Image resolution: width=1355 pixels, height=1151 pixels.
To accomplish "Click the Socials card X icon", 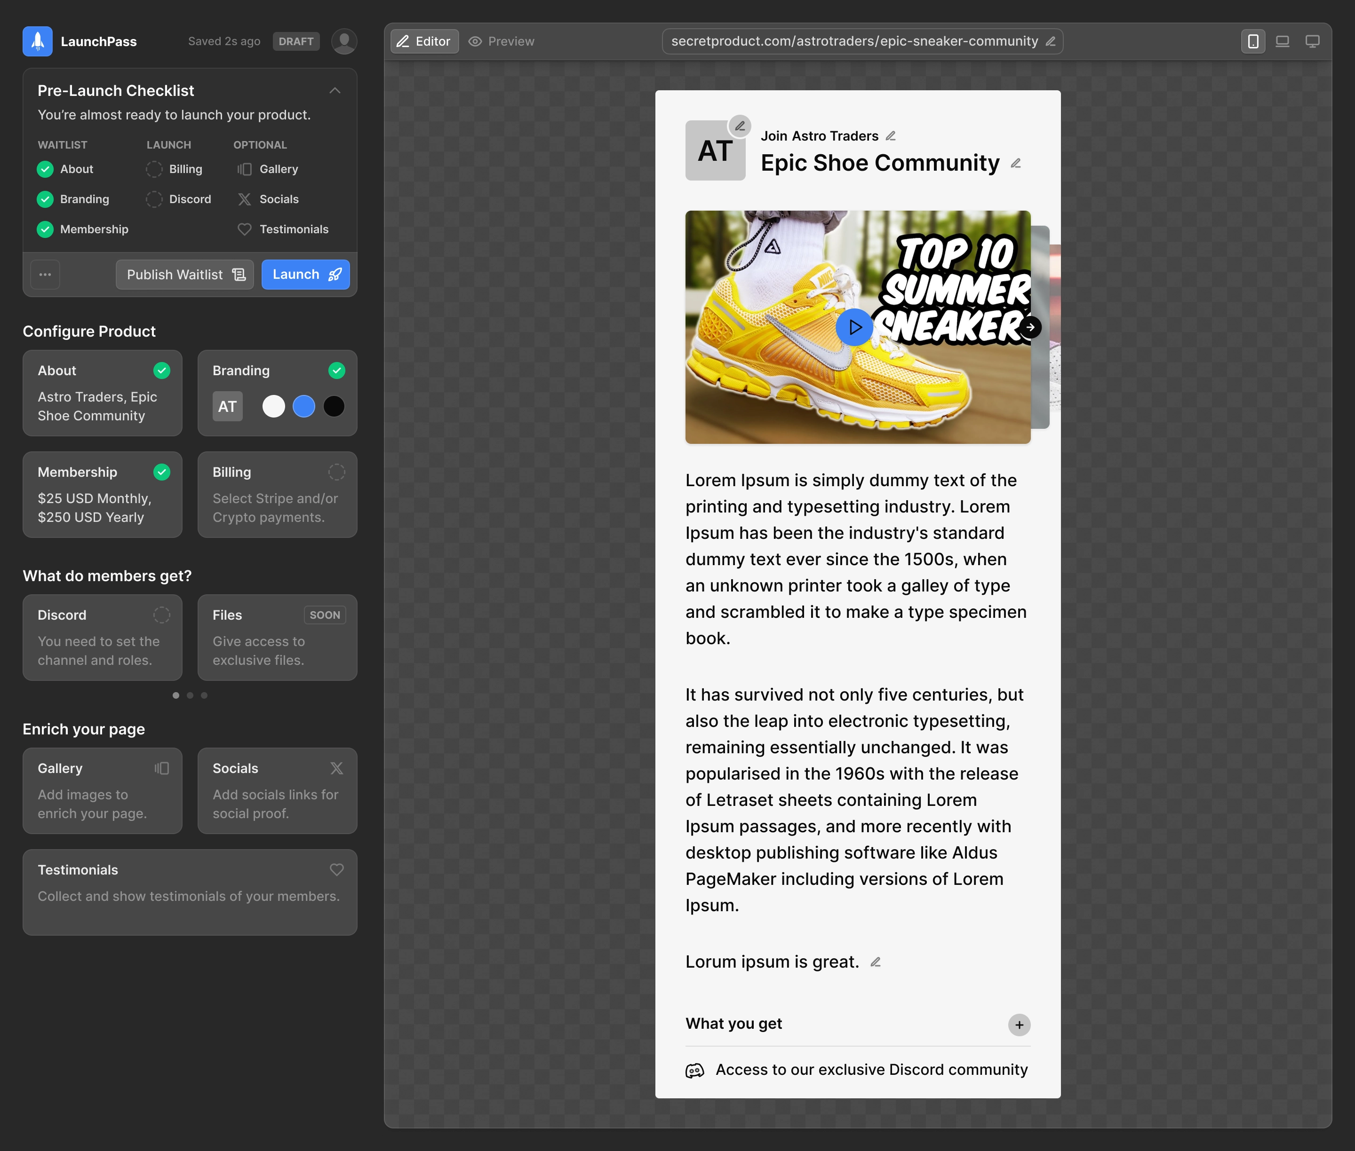I will pyautogui.click(x=336, y=768).
